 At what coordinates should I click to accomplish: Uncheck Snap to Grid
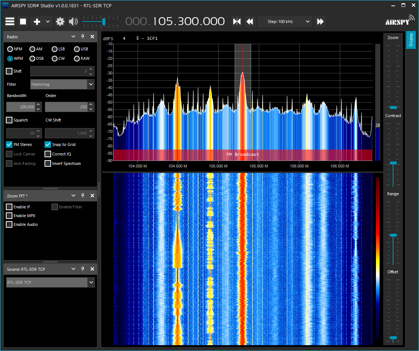pyautogui.click(x=47, y=144)
